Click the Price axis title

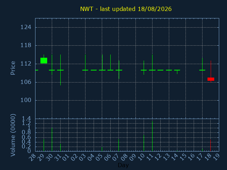click(x=13, y=68)
